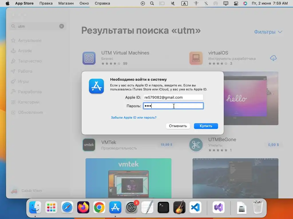Open TextEdit from the Dock
Viewport: 293px width, 219px height.
point(147,207)
